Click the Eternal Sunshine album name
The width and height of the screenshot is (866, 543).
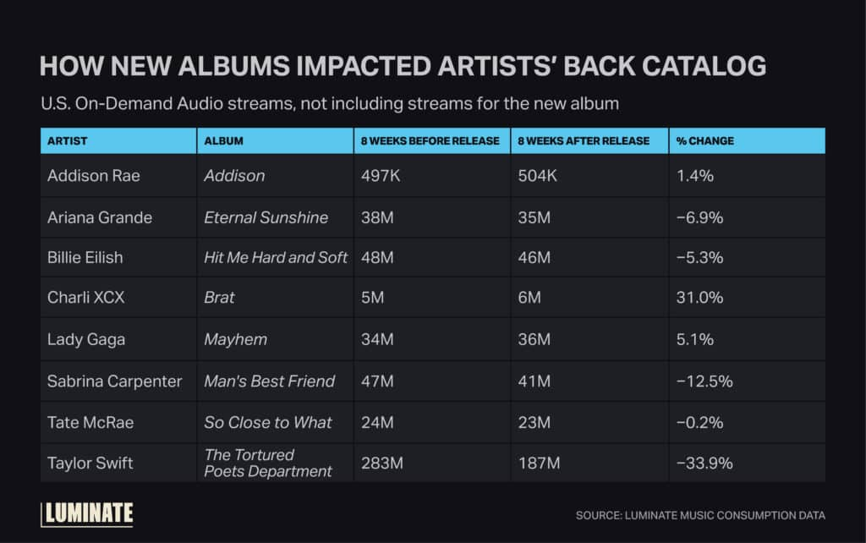(266, 217)
